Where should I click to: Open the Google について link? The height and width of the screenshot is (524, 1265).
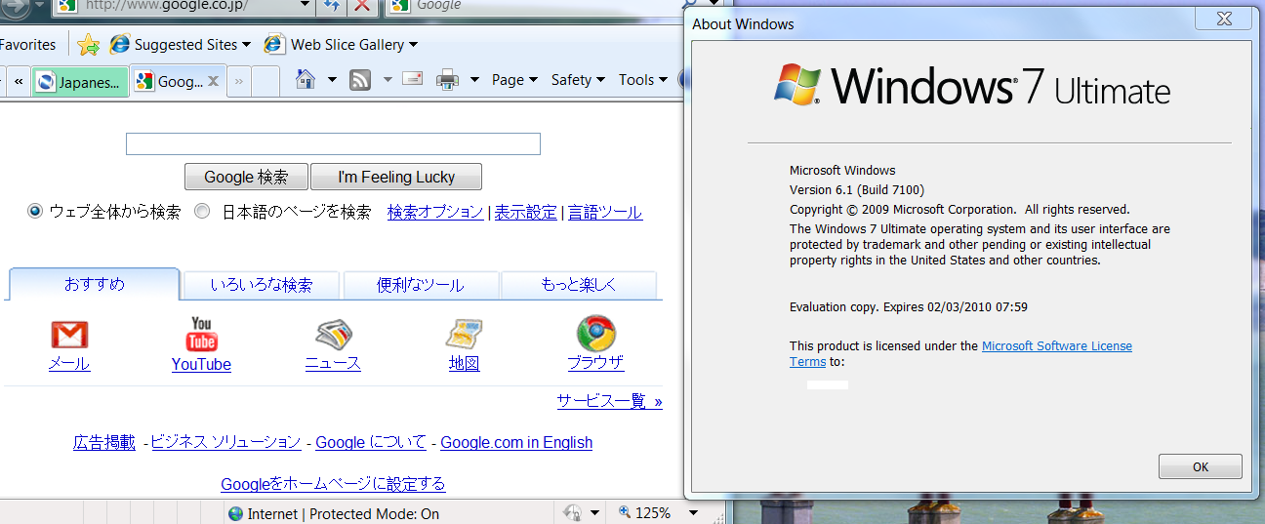(x=371, y=442)
